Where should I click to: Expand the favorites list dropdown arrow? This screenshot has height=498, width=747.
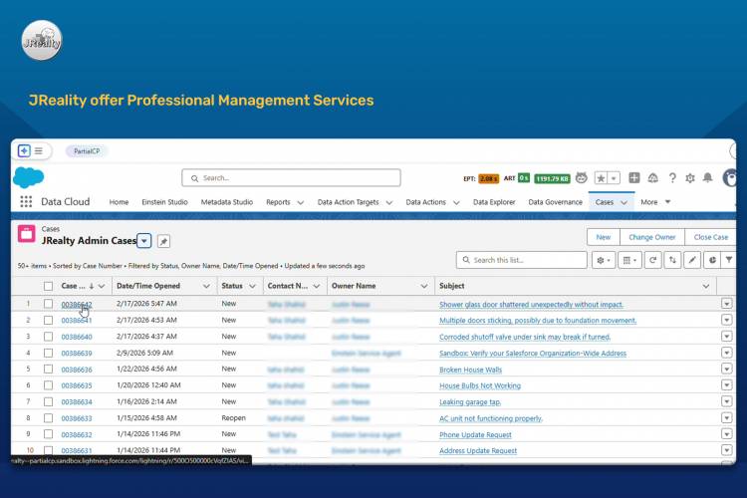pos(614,178)
